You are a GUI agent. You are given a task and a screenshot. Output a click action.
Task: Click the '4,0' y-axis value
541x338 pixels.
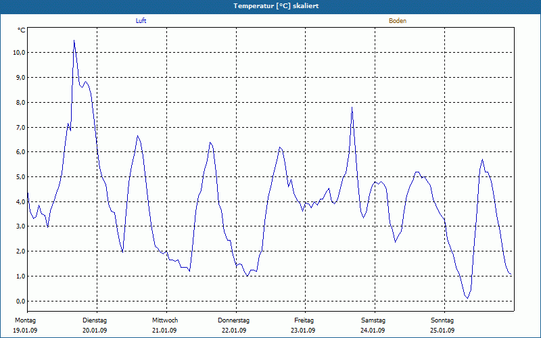pos(20,201)
